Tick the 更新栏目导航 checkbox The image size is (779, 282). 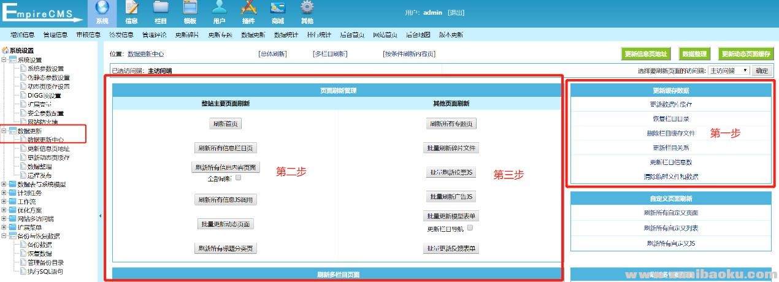(470, 227)
